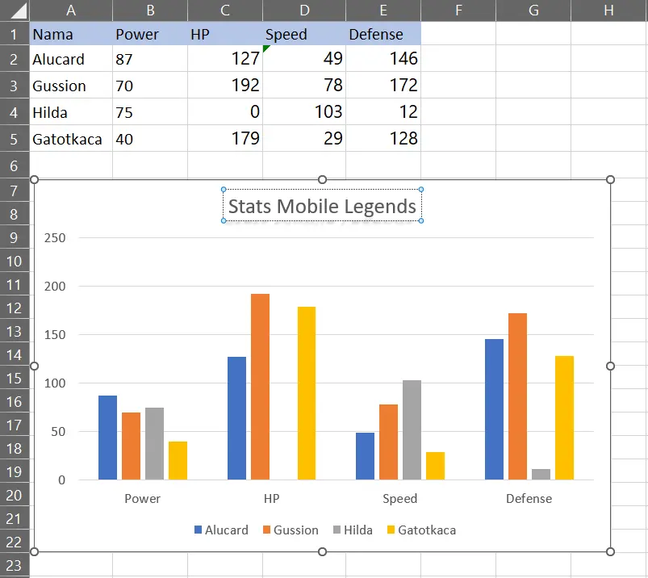Select the 'Hilda' name cell

(71, 112)
